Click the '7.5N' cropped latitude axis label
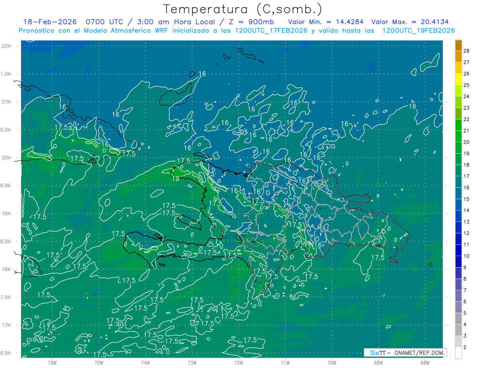Viewport: 477px width, 368px height. (x=6, y=297)
